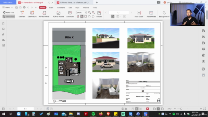
Task: Open a new tab with plus button
Action: pos(97,3)
